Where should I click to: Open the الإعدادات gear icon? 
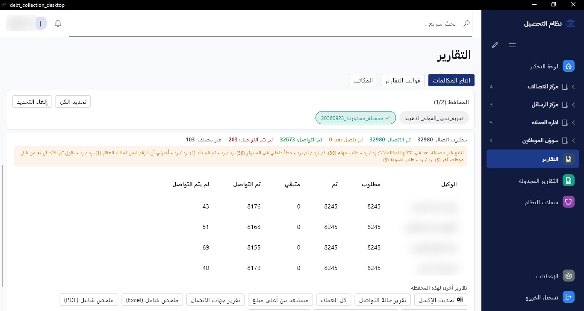568,276
